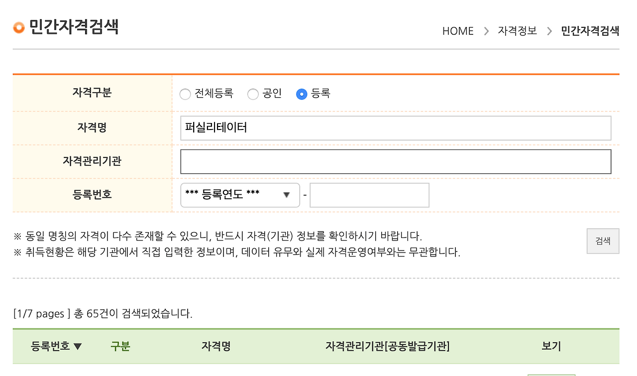Image resolution: width=637 pixels, height=376 pixels.
Task: Click the 자격명 column header in results table
Action: [x=216, y=346]
